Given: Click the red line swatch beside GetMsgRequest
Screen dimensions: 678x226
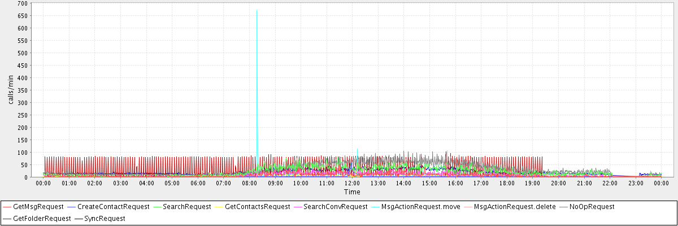Looking at the screenshot, I should pyautogui.click(x=7, y=207).
